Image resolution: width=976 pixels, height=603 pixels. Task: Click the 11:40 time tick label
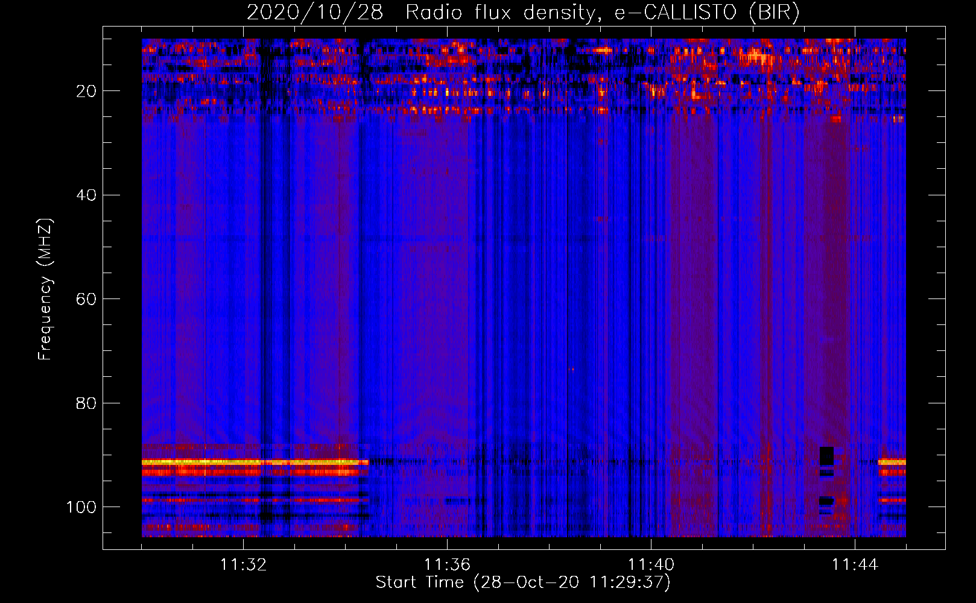pyautogui.click(x=651, y=565)
